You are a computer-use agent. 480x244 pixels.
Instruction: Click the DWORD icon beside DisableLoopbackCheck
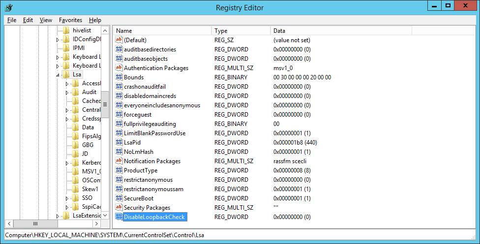click(119, 217)
